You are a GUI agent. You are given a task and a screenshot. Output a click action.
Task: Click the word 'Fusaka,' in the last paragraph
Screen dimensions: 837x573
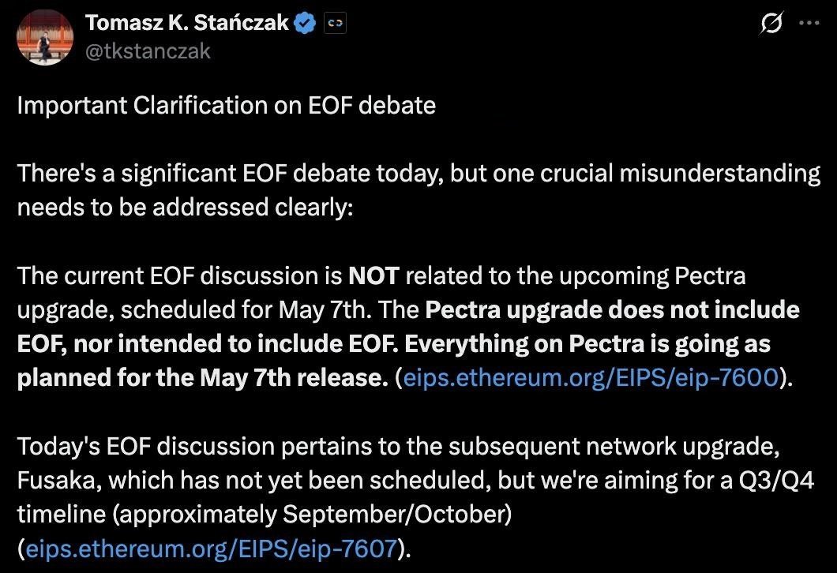pos(59,481)
